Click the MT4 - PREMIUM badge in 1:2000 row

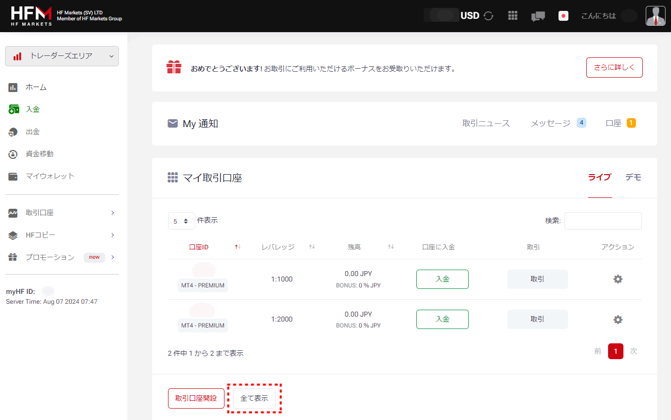[203, 326]
